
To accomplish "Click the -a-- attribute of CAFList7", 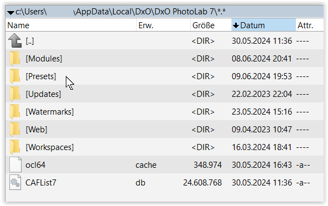I will coord(303,183).
